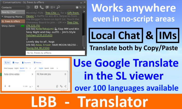Viewport: 182px width, 109px height.
Task: Clear the source text with X
Action: click(x=32, y=74)
